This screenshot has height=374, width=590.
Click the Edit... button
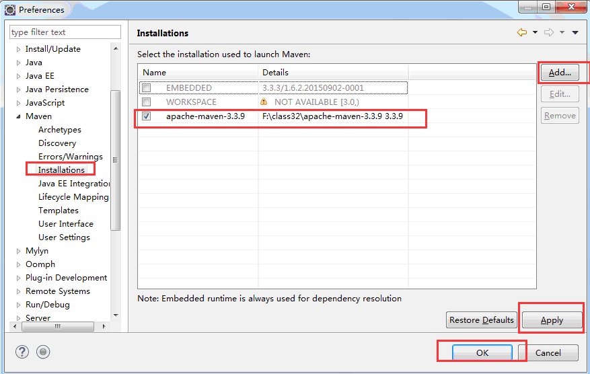point(560,94)
